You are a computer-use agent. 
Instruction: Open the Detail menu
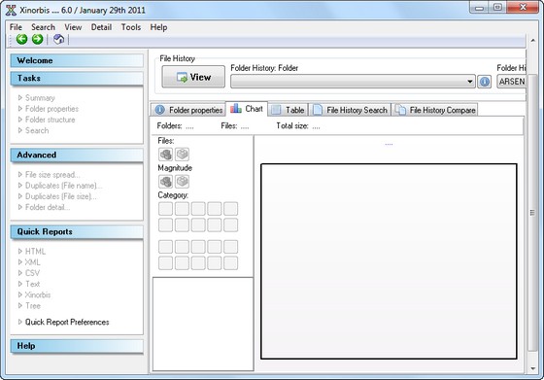(x=101, y=27)
